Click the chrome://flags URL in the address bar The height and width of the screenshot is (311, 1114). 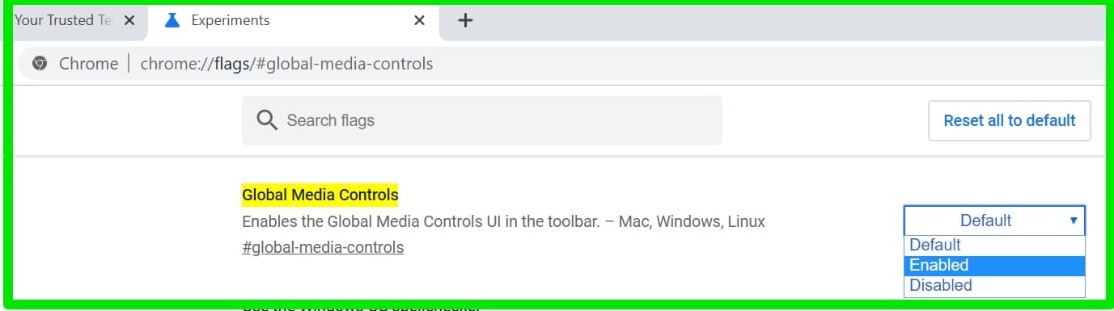[286, 63]
